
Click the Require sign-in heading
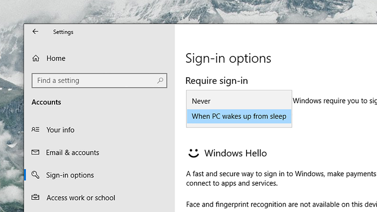[217, 81]
